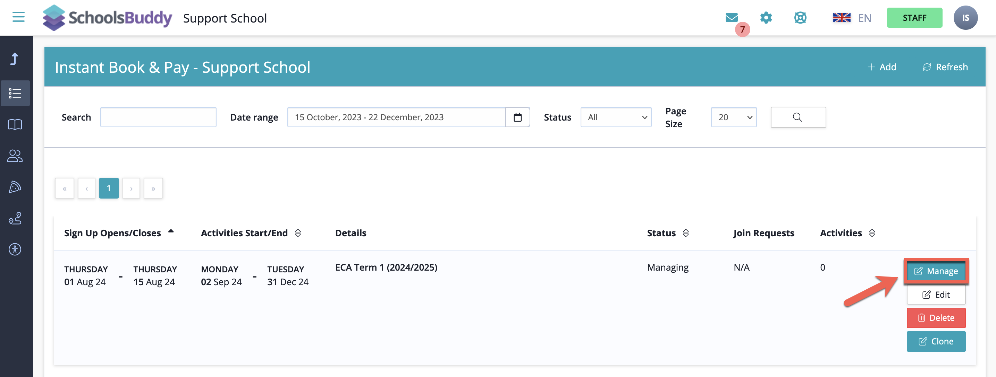996x377 pixels.
Task: Click the Manage button for ECA Term 1
Action: point(936,271)
